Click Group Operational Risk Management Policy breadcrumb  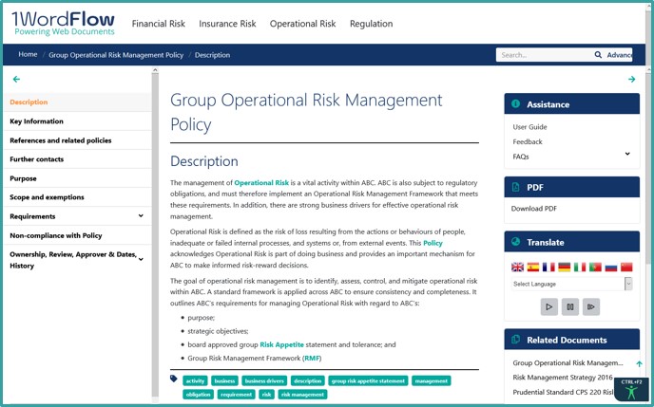116,55
